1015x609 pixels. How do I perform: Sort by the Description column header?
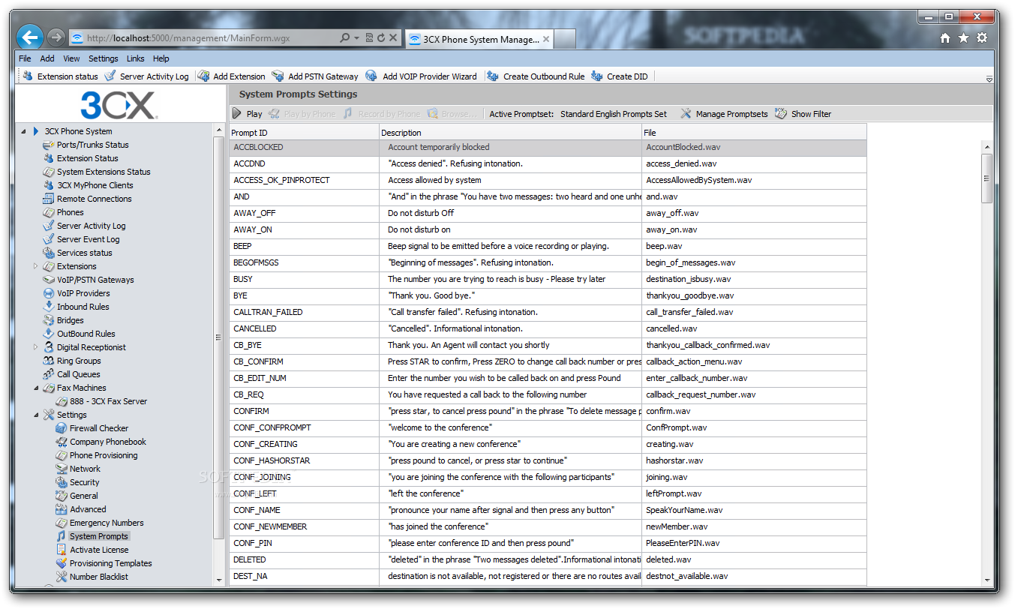click(x=510, y=132)
